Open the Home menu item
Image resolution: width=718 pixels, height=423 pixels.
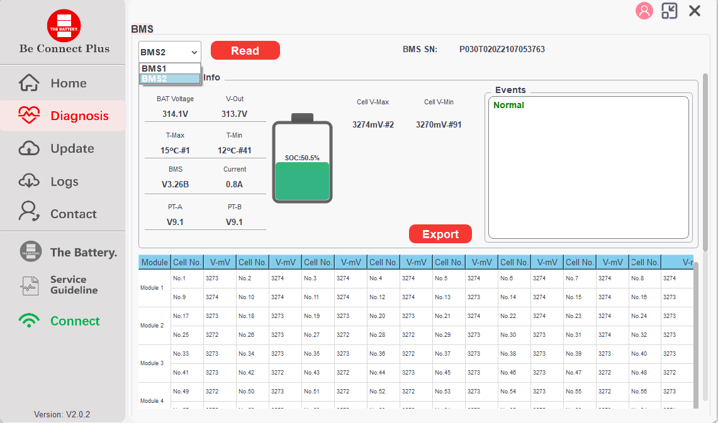62,83
